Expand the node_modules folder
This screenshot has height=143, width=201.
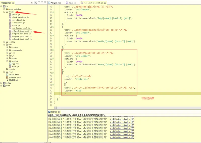click(4, 9)
